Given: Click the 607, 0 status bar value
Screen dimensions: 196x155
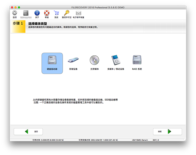Looking at the screenshot, I should (156, 140).
